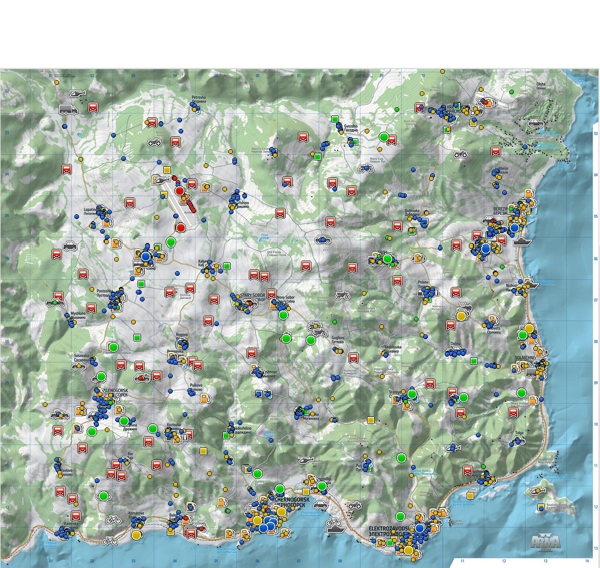
Task: Select boat icon below the bicycle near Chernogorsk
Action: pos(337,529)
